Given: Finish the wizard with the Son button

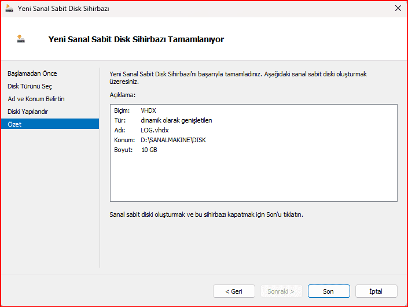Looking at the screenshot, I should (328, 291).
